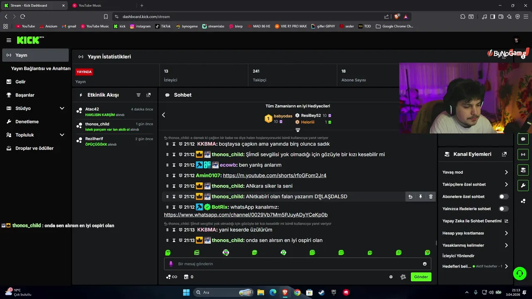The height and width of the screenshot is (299, 532).
Task: Open the camera panel icon in right sidebar
Action: [523, 170]
